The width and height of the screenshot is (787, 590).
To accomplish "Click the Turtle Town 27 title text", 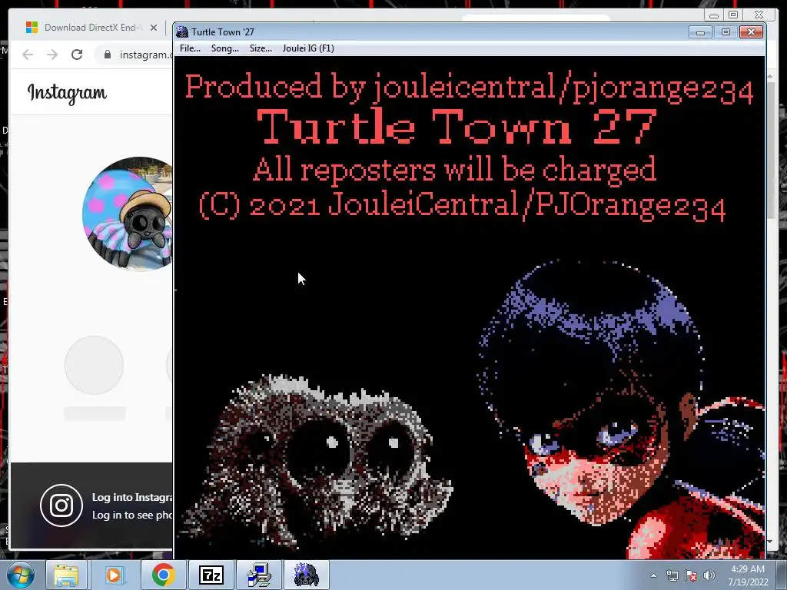I will pos(457,127).
